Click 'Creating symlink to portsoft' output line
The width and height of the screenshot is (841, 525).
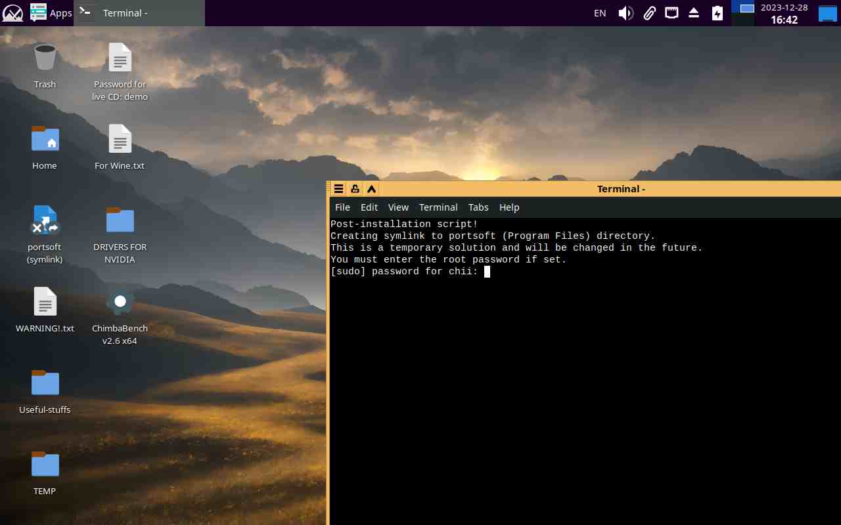coord(493,236)
